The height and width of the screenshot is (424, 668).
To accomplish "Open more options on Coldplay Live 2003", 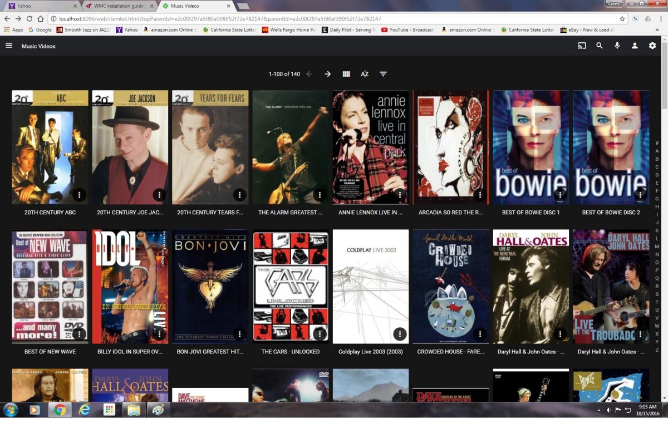I will tap(400, 334).
